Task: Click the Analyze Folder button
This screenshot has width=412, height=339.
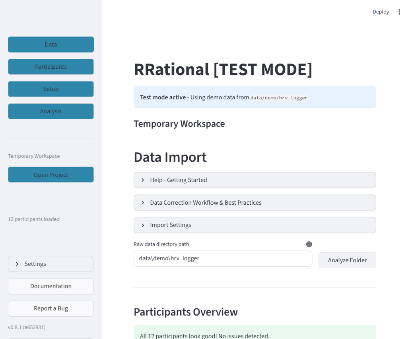Action: click(347, 260)
